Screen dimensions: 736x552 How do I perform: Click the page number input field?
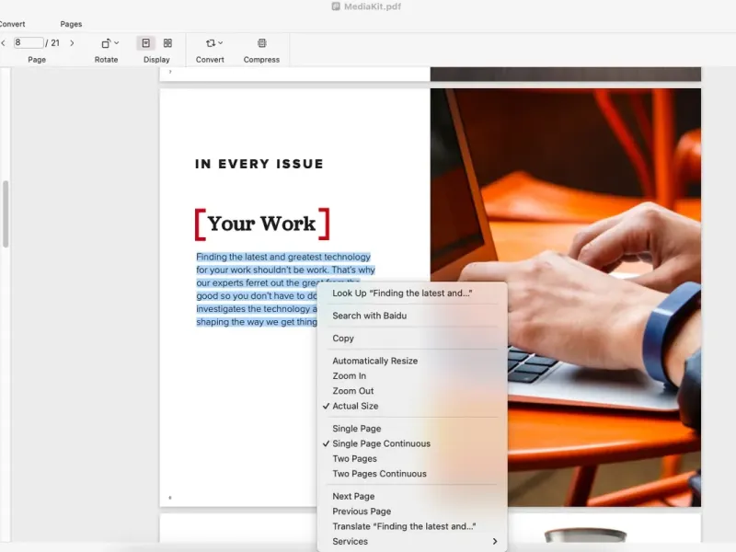point(29,42)
